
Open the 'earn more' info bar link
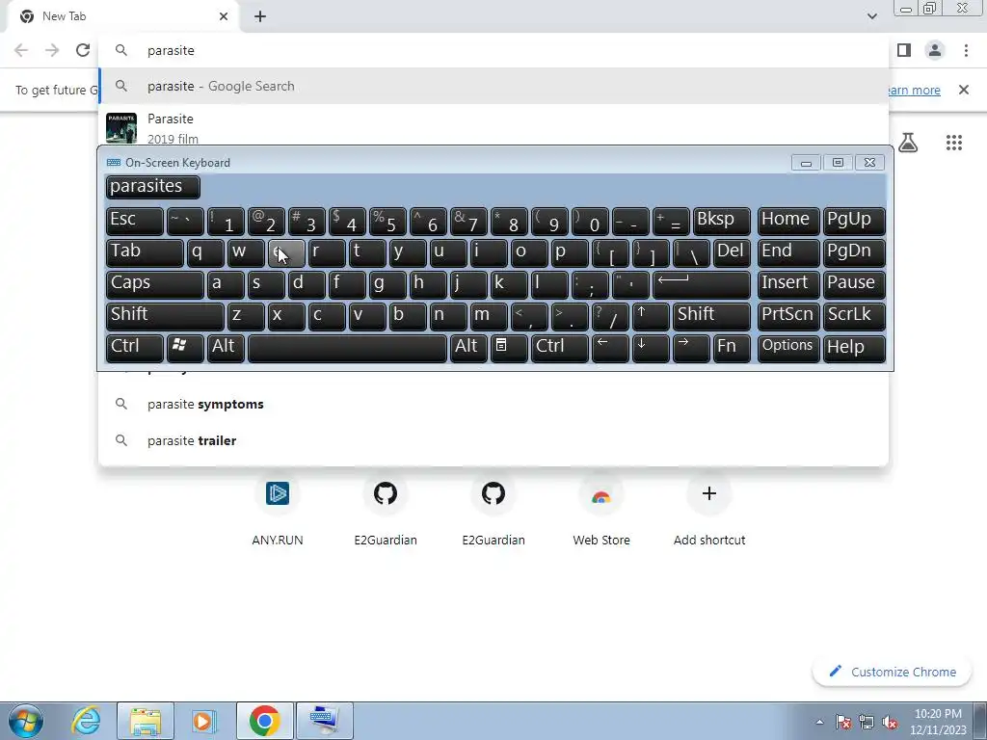[914, 90]
